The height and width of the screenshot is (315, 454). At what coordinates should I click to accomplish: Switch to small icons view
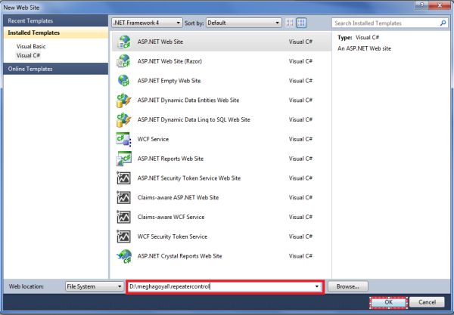pyautogui.click(x=290, y=23)
